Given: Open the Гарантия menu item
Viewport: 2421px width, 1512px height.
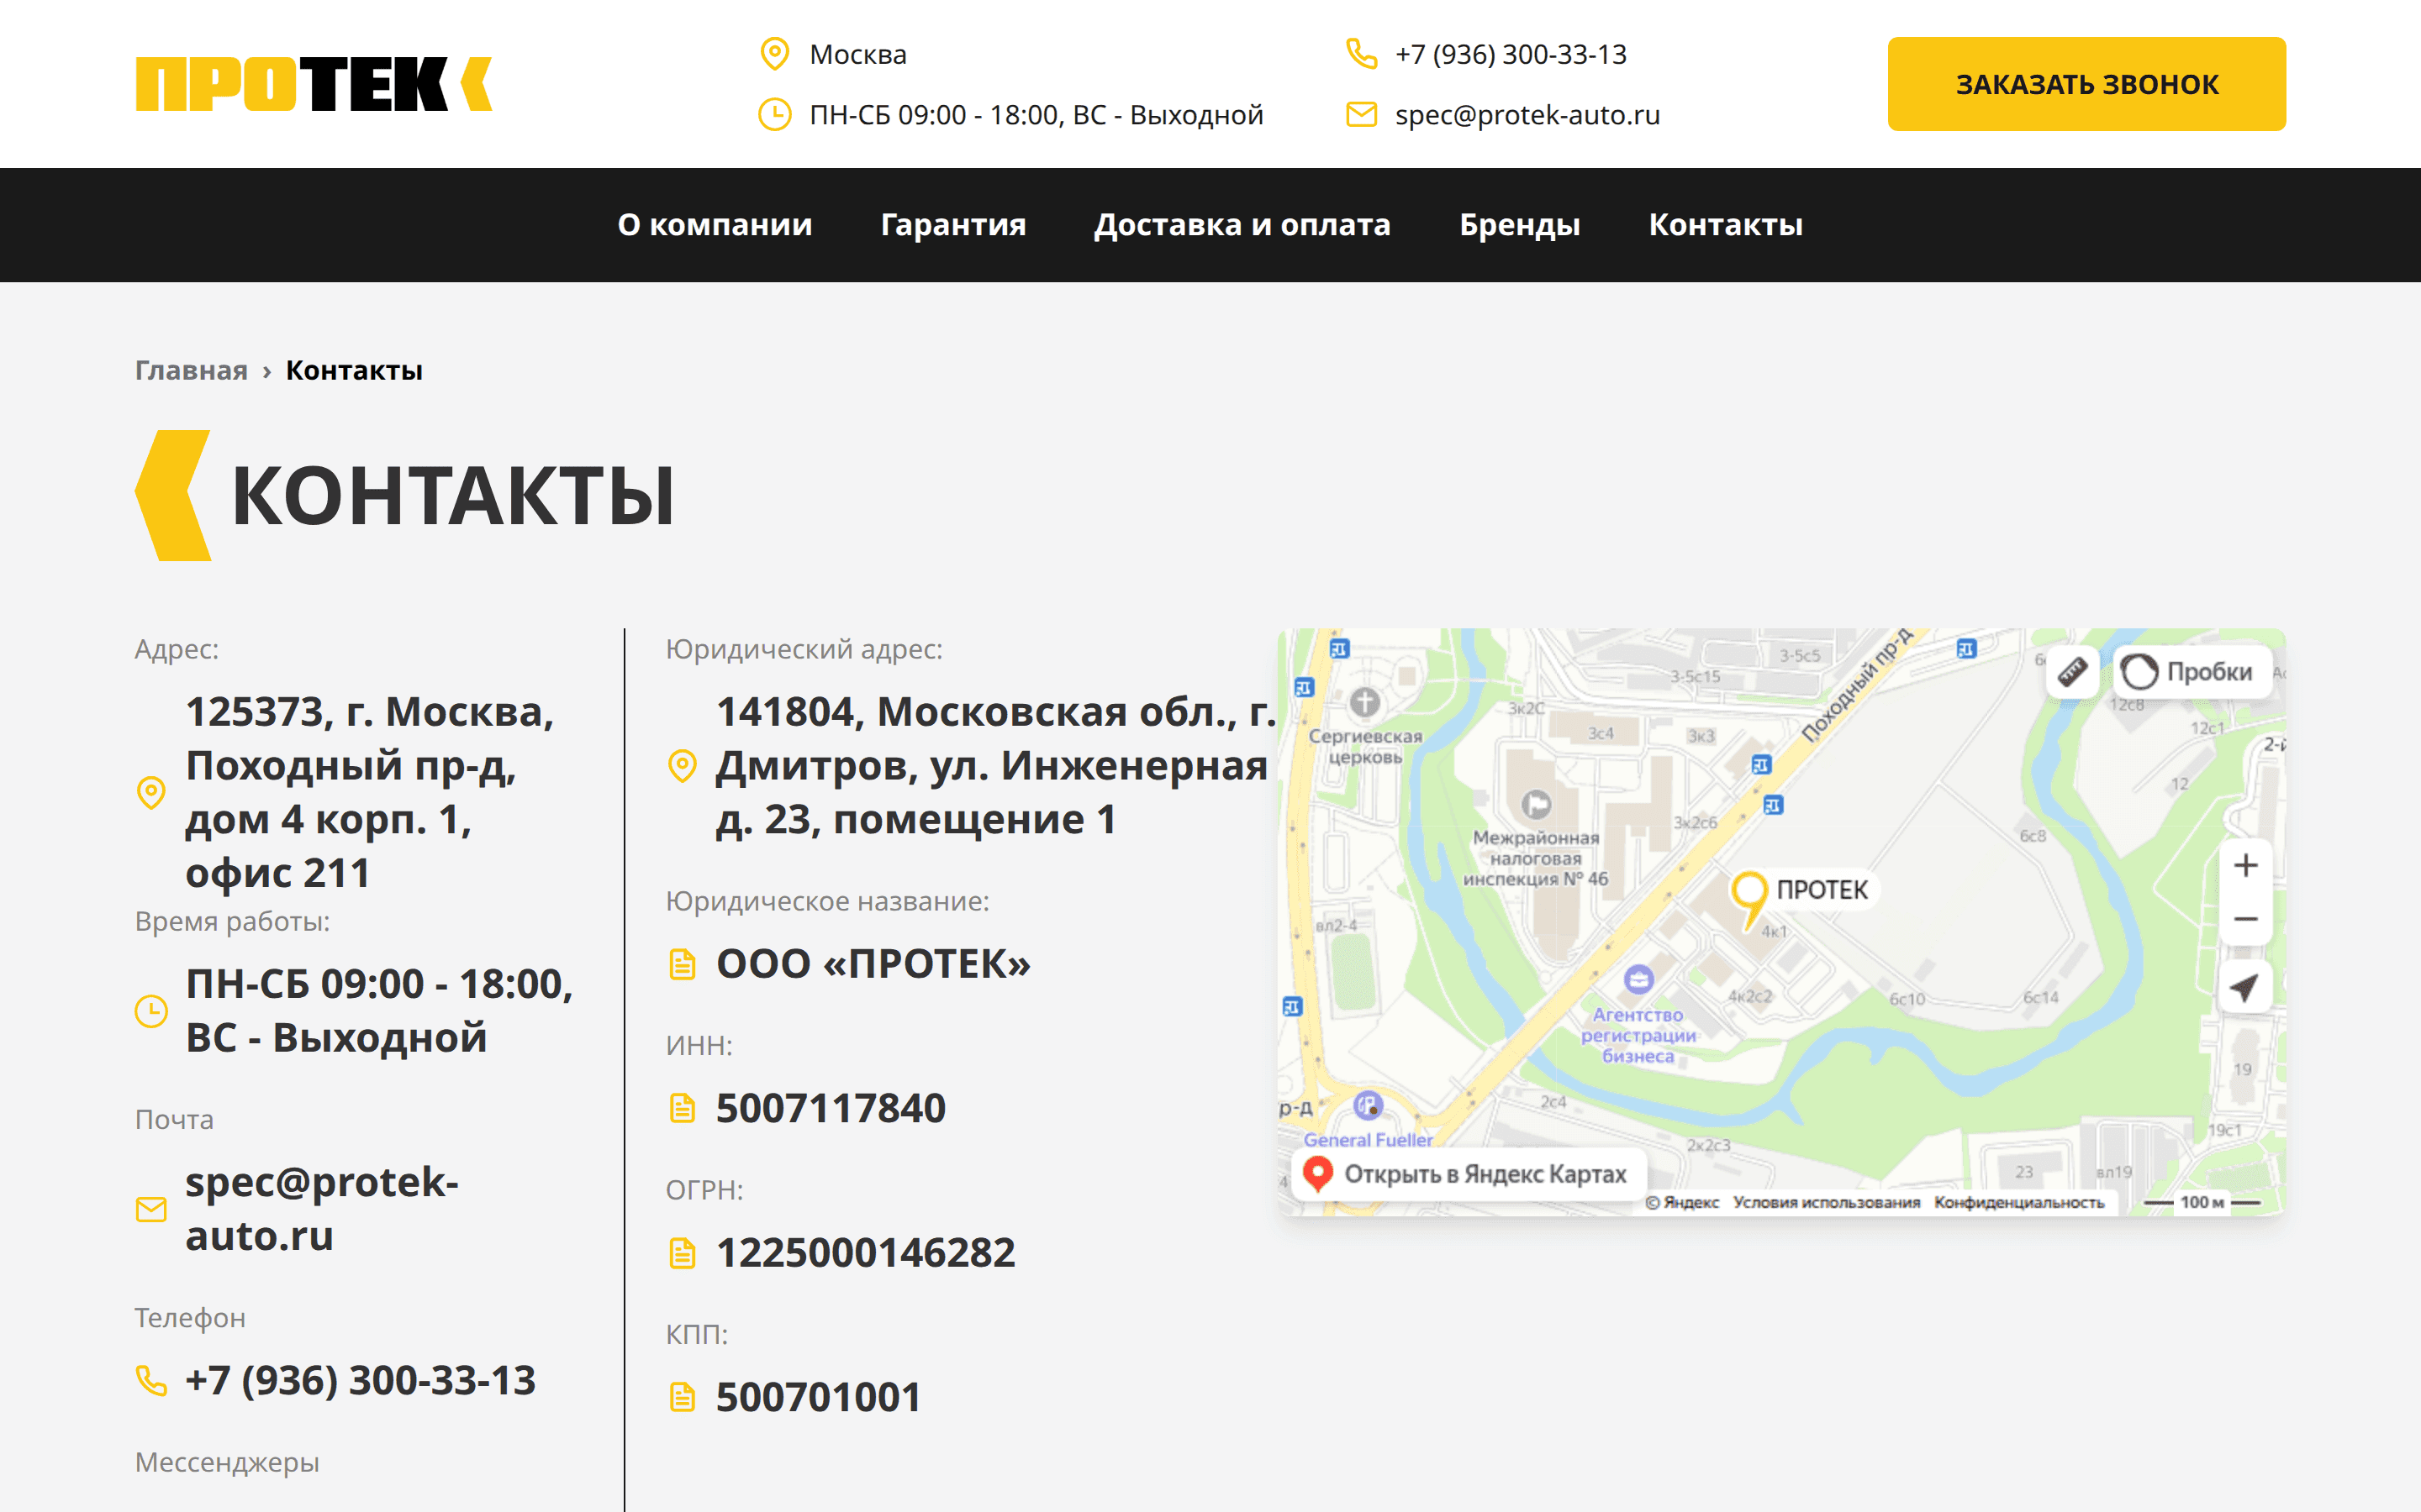Looking at the screenshot, I should click(x=953, y=224).
